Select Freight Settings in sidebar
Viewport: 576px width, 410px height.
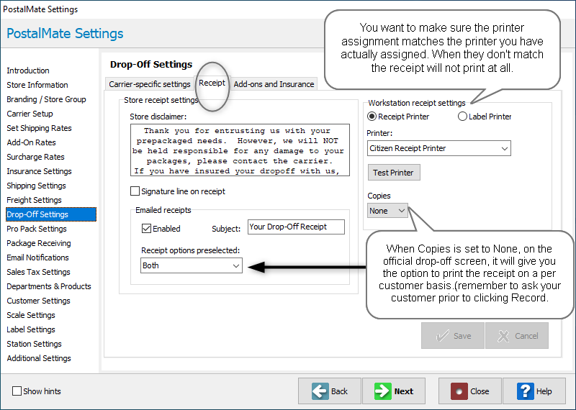34,200
